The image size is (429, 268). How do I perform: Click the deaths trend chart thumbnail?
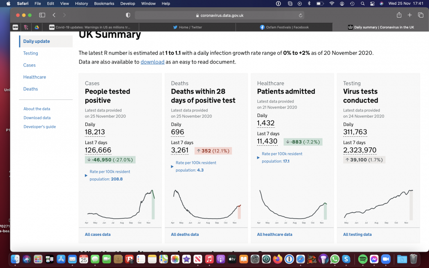(x=206, y=207)
